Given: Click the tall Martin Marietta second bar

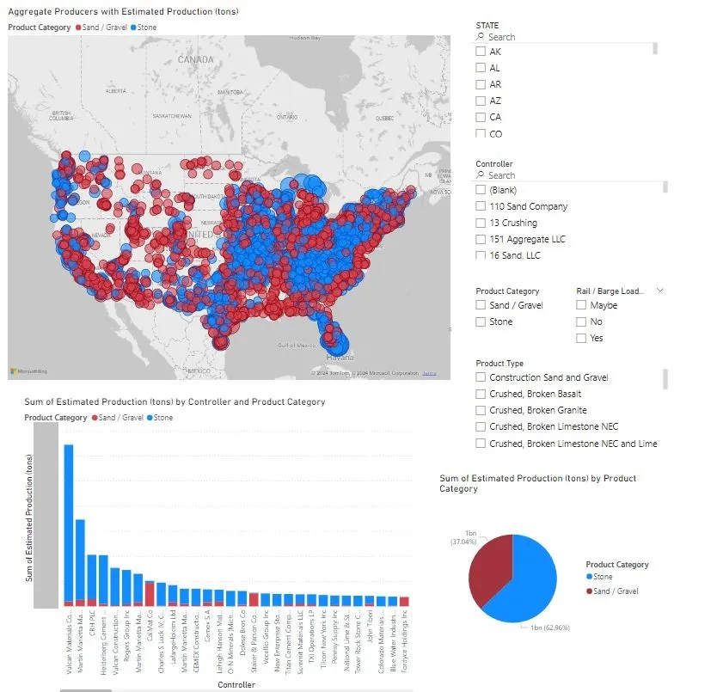Looking at the screenshot, I should (80, 562).
